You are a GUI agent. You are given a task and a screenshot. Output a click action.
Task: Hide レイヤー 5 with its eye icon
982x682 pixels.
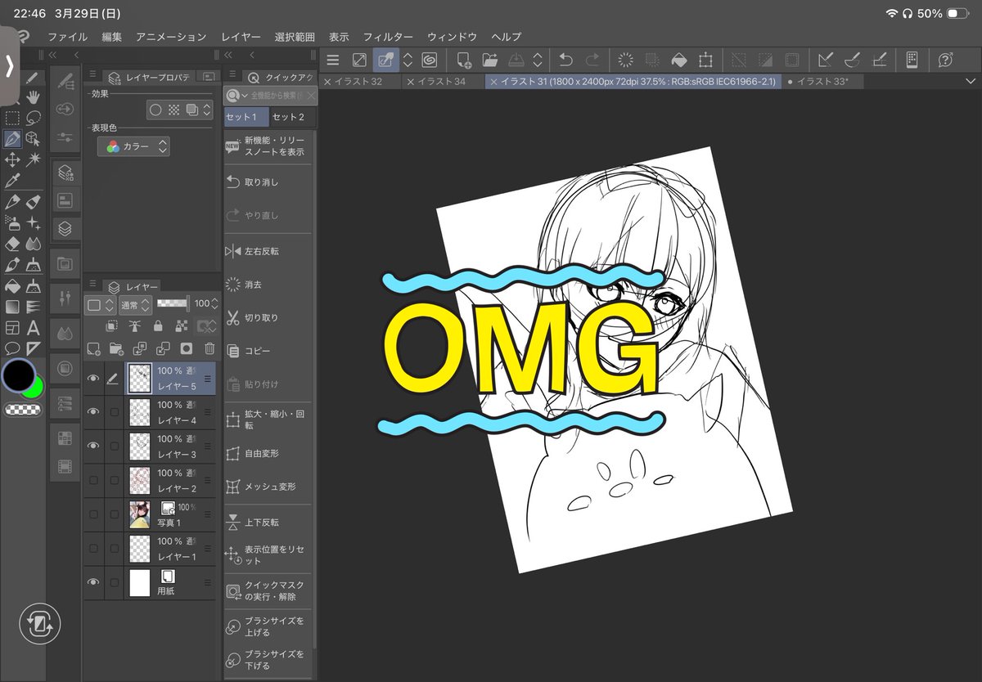pos(93,379)
